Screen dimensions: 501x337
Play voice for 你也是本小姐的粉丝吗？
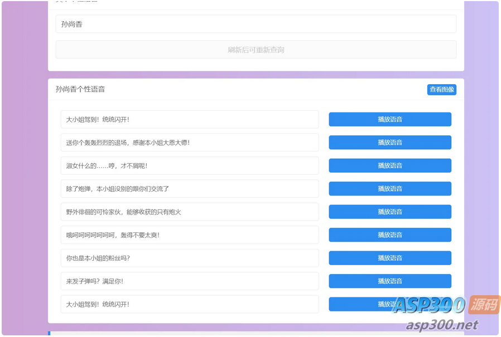pos(389,258)
